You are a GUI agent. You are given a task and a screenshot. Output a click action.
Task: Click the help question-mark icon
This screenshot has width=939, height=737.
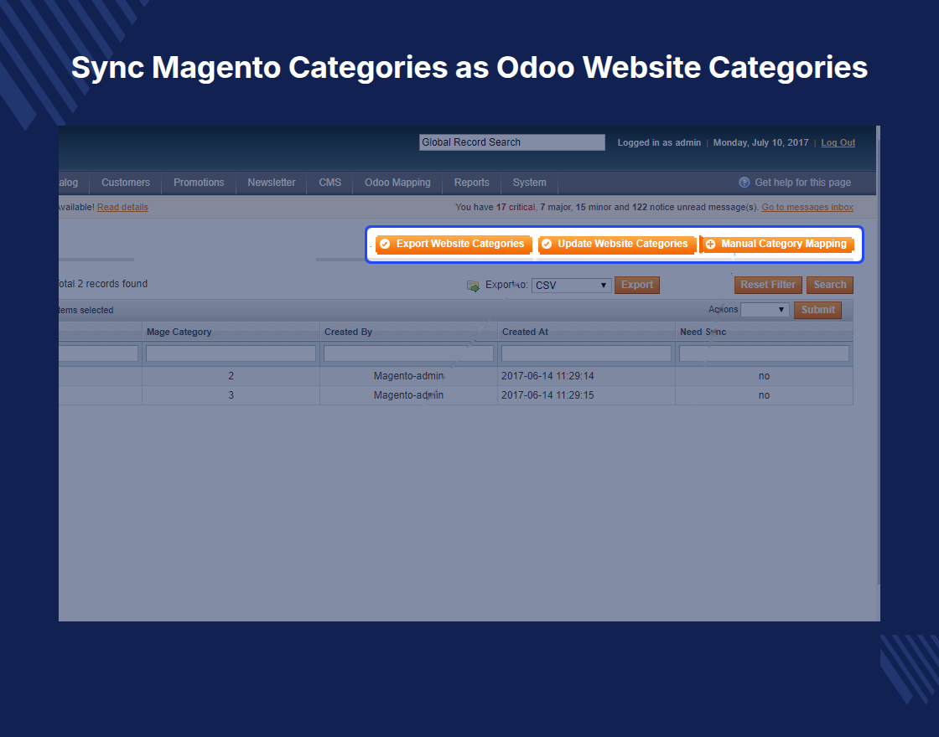coord(744,183)
